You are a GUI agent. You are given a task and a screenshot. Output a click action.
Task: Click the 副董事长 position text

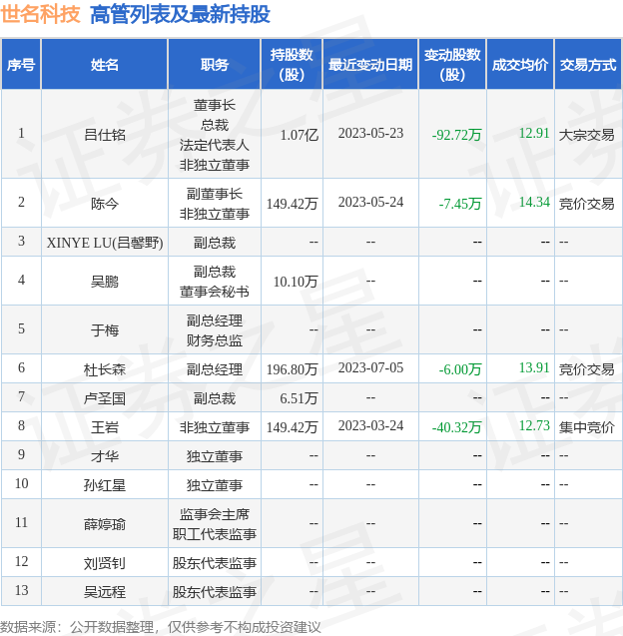(x=214, y=194)
